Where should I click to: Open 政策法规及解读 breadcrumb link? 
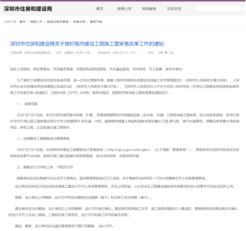[58, 22]
